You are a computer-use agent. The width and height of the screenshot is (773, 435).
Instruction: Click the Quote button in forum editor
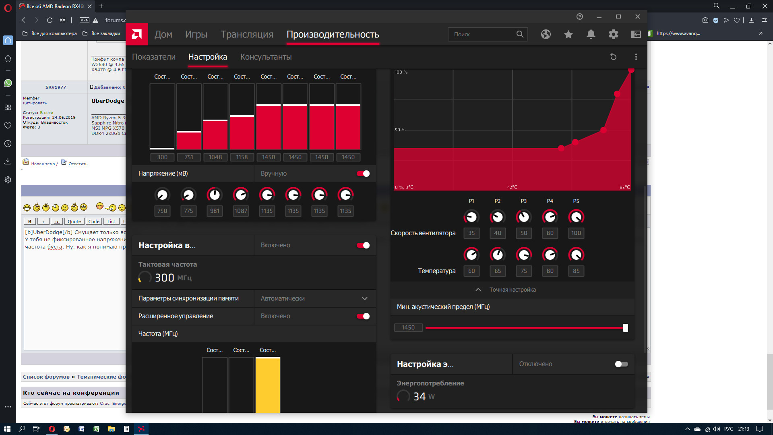(x=74, y=222)
